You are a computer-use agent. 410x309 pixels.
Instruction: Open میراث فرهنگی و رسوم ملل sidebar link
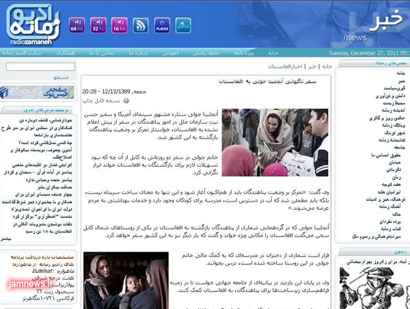377,237
